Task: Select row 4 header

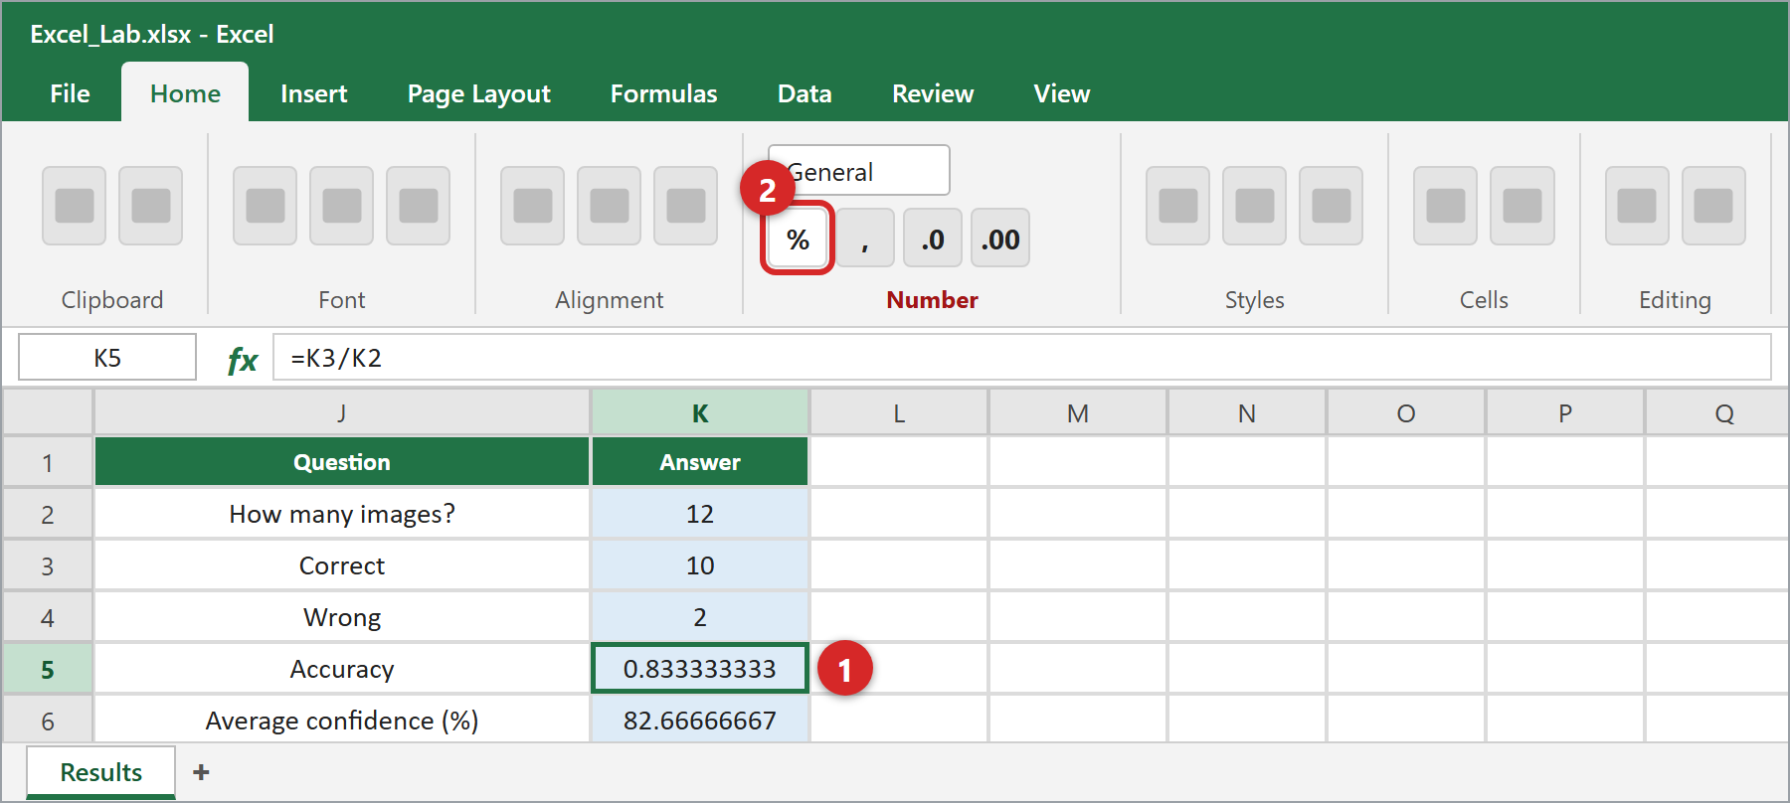Action: (48, 617)
